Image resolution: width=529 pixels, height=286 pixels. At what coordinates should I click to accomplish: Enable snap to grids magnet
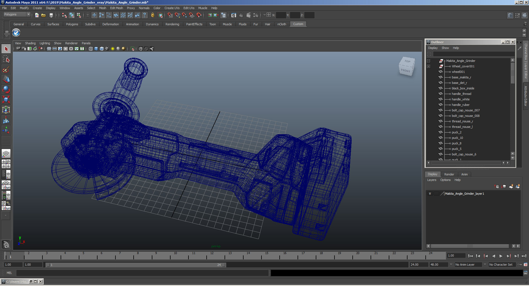point(170,15)
